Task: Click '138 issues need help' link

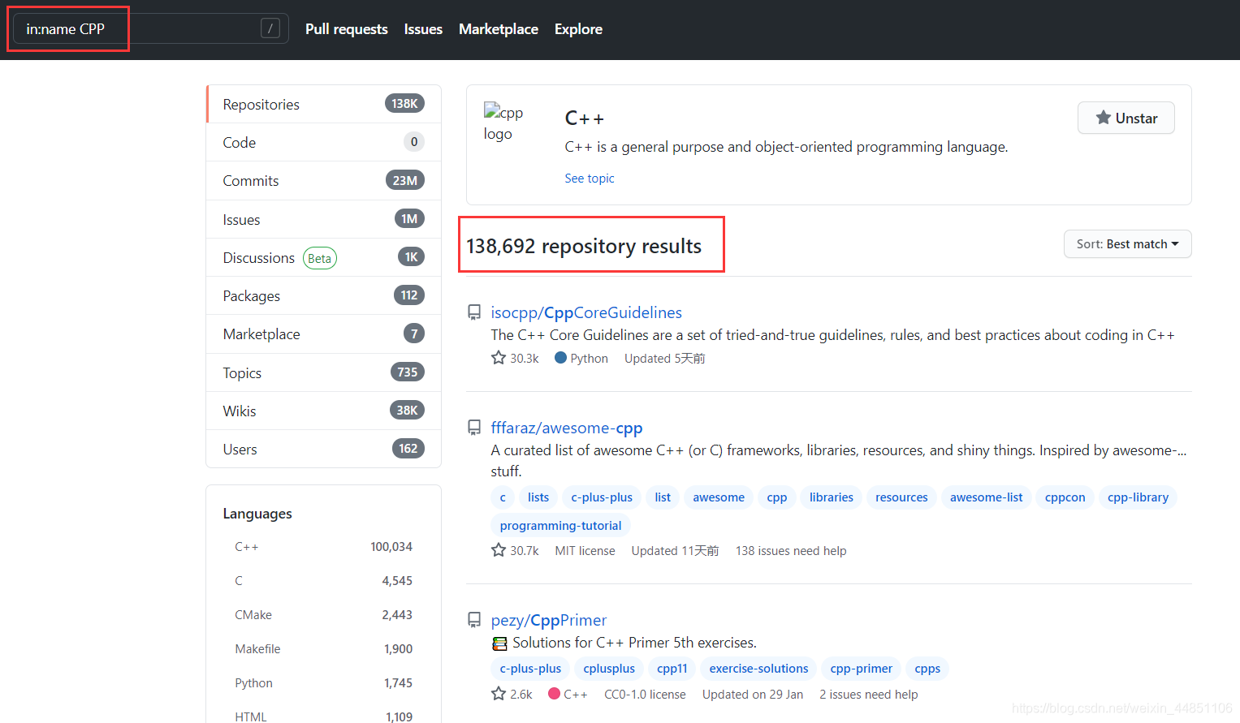Action: 791,551
